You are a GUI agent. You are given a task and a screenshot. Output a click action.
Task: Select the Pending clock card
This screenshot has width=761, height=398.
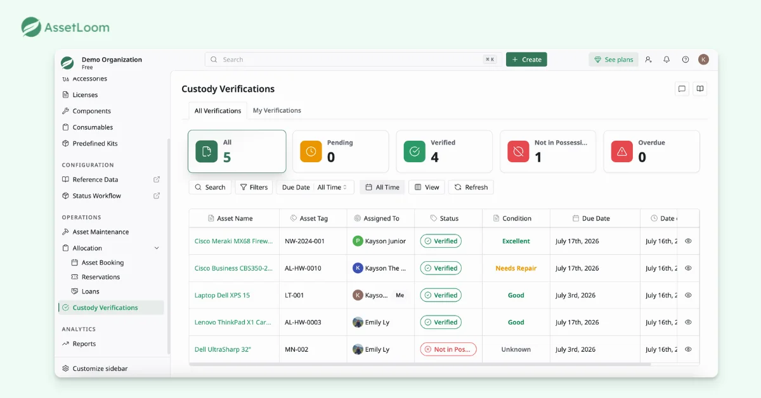pyautogui.click(x=341, y=151)
